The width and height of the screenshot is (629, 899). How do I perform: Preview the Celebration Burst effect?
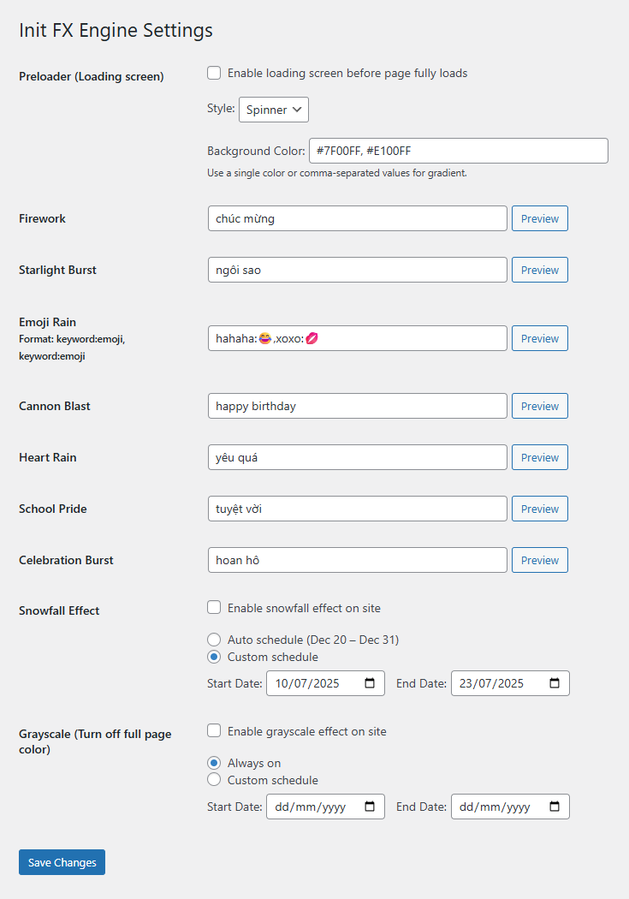pyautogui.click(x=539, y=560)
